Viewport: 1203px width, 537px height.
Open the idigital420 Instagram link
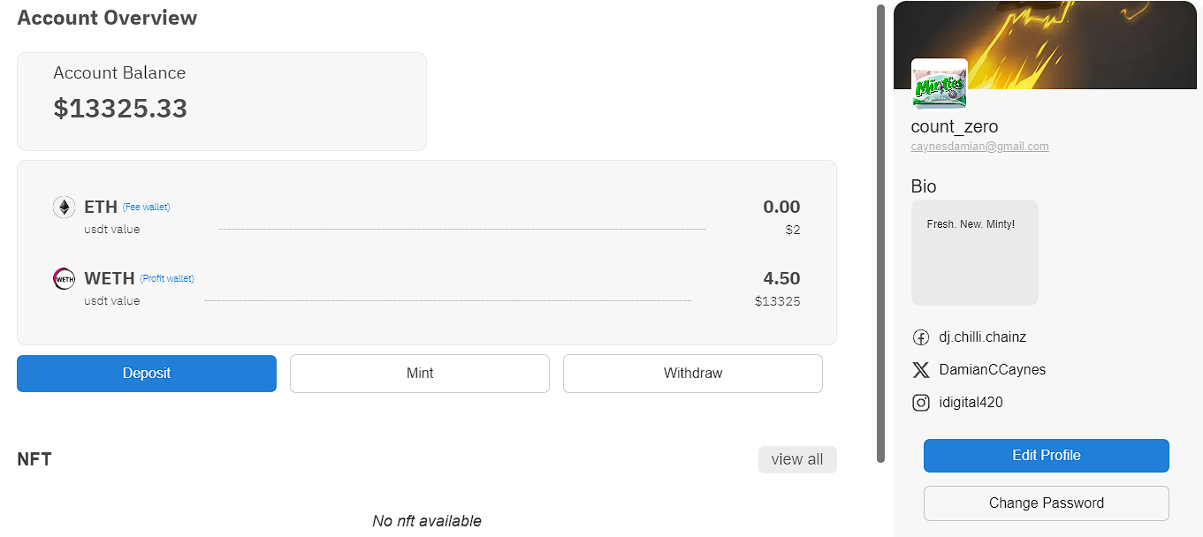[x=971, y=403]
